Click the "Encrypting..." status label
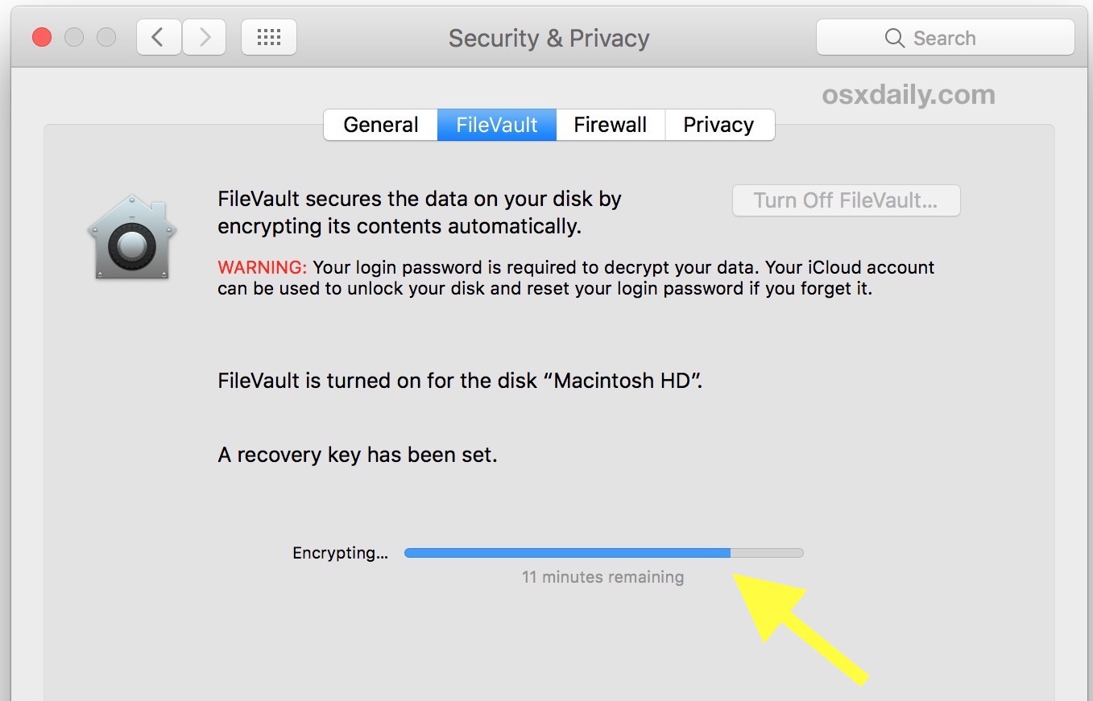 click(340, 553)
